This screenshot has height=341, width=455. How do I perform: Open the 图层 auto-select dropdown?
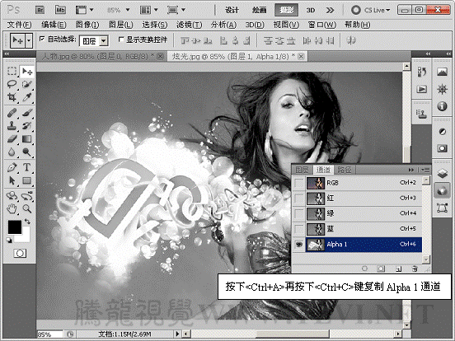tap(94, 41)
